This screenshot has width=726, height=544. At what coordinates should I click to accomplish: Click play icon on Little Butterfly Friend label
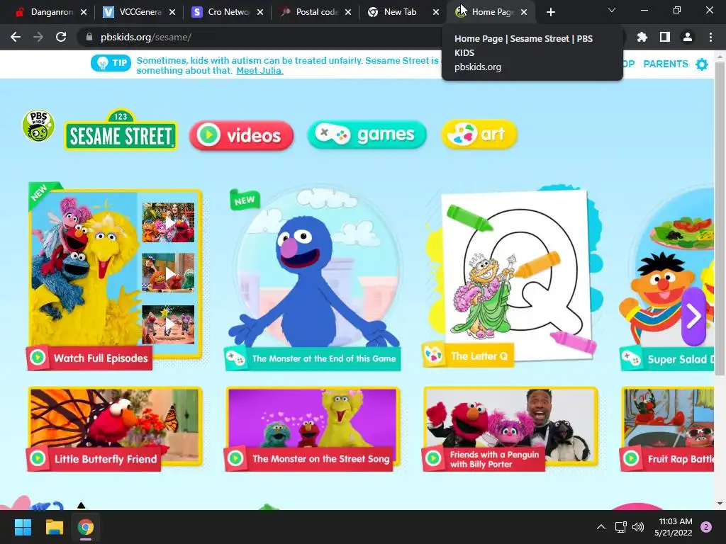[x=38, y=458]
